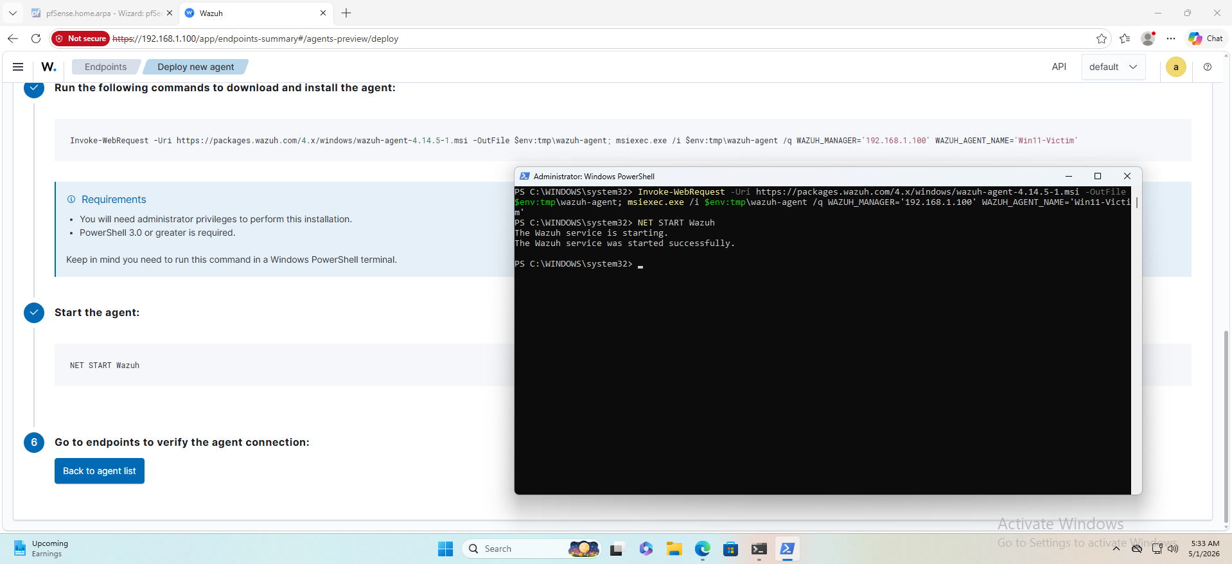This screenshot has width=1232, height=564.
Task: Expand the default index pattern dropdown
Action: (1113, 67)
